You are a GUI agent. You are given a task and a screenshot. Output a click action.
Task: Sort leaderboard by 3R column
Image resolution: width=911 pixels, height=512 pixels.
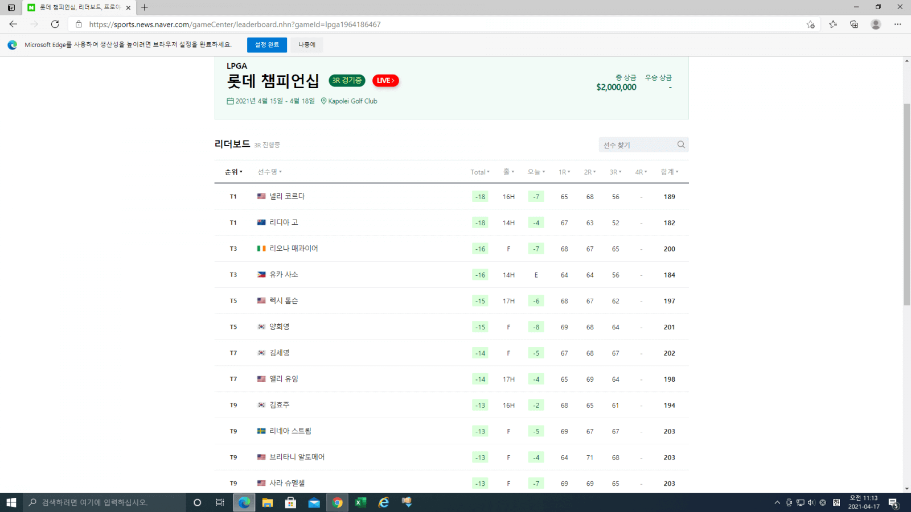(615, 172)
